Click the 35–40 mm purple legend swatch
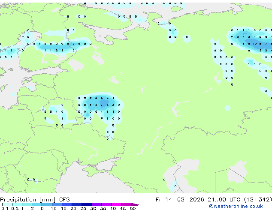 [106, 204]
